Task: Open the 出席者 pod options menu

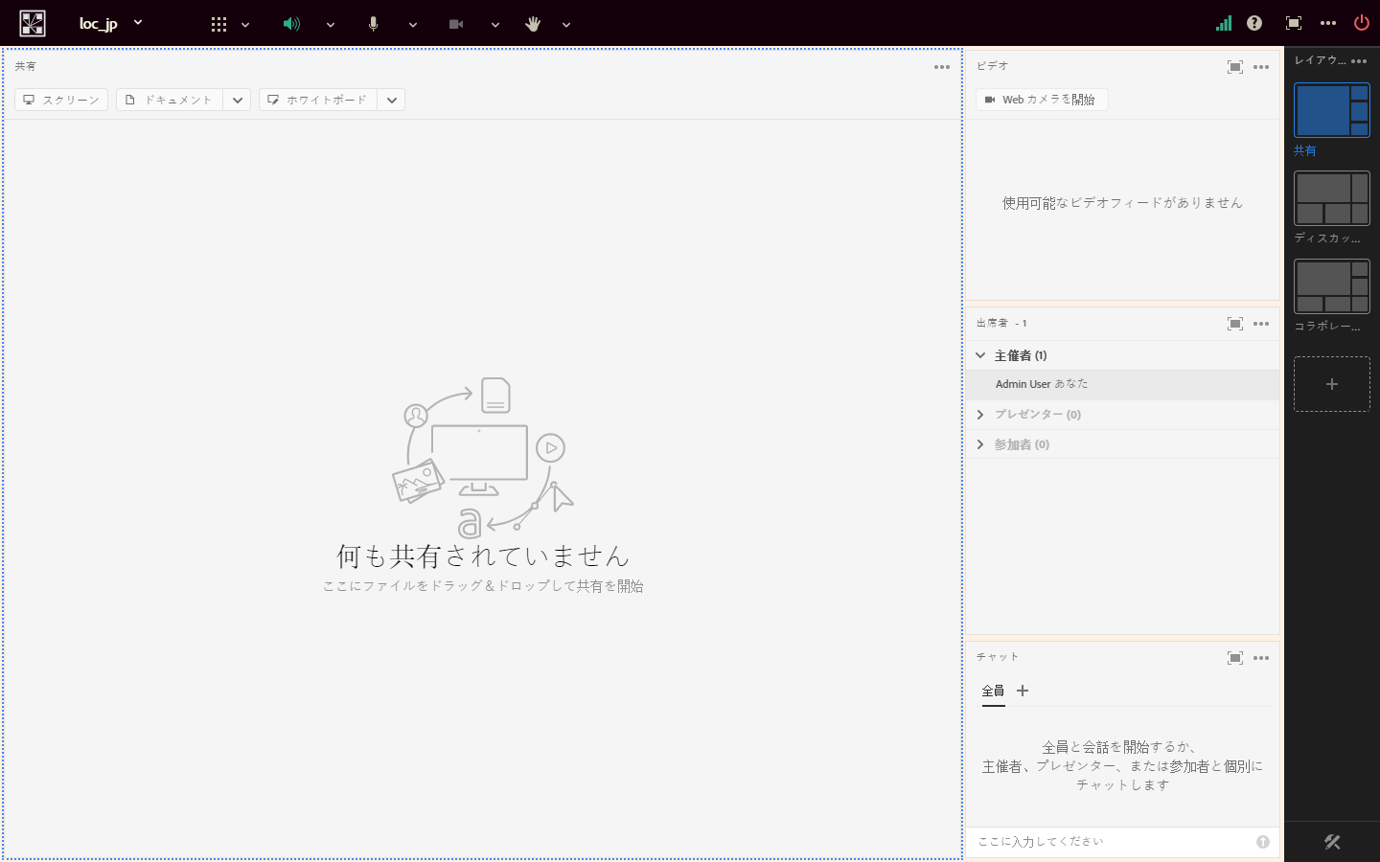Action: coord(1261,324)
